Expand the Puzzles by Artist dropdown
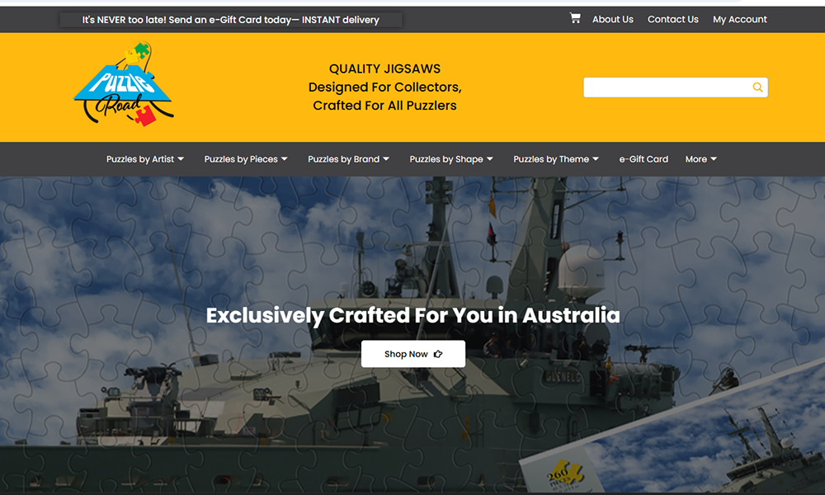The width and height of the screenshot is (825, 495). 145,159
